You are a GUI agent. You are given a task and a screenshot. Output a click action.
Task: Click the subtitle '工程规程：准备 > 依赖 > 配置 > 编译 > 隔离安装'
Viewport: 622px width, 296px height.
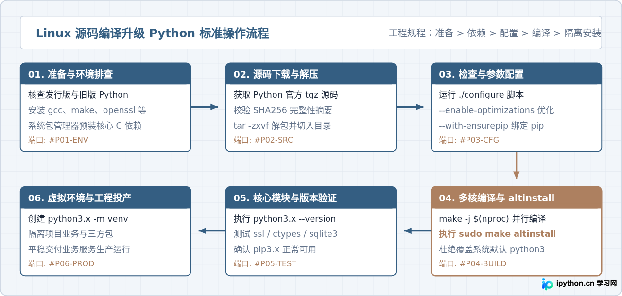pyautogui.click(x=495, y=33)
